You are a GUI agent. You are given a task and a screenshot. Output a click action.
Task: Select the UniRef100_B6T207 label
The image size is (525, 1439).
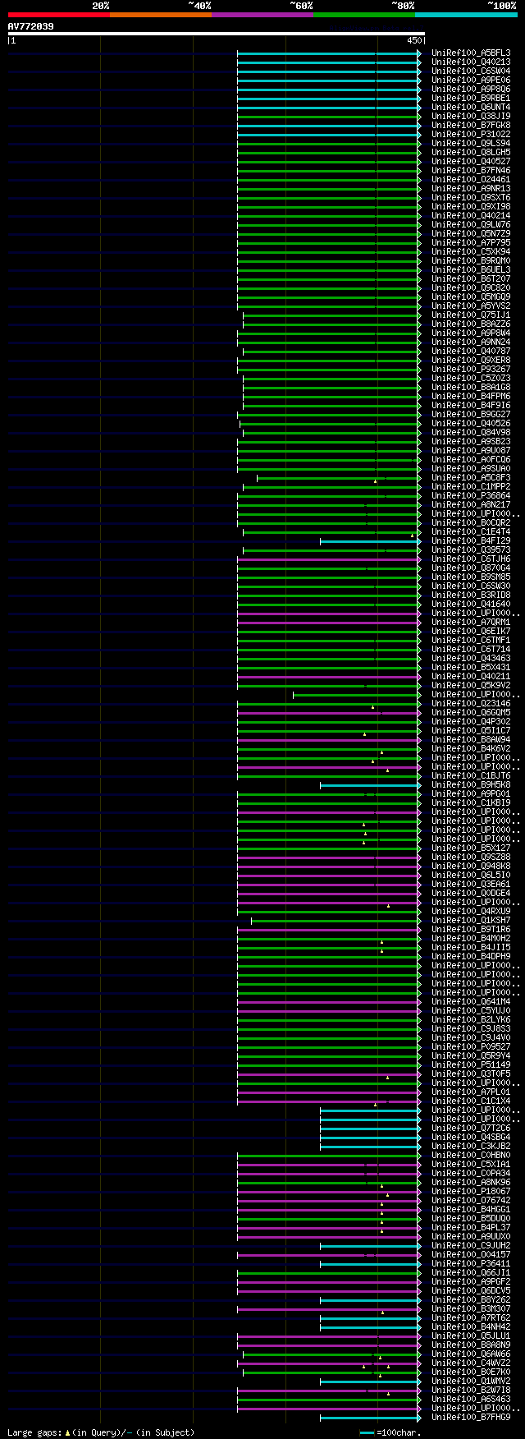click(471, 279)
